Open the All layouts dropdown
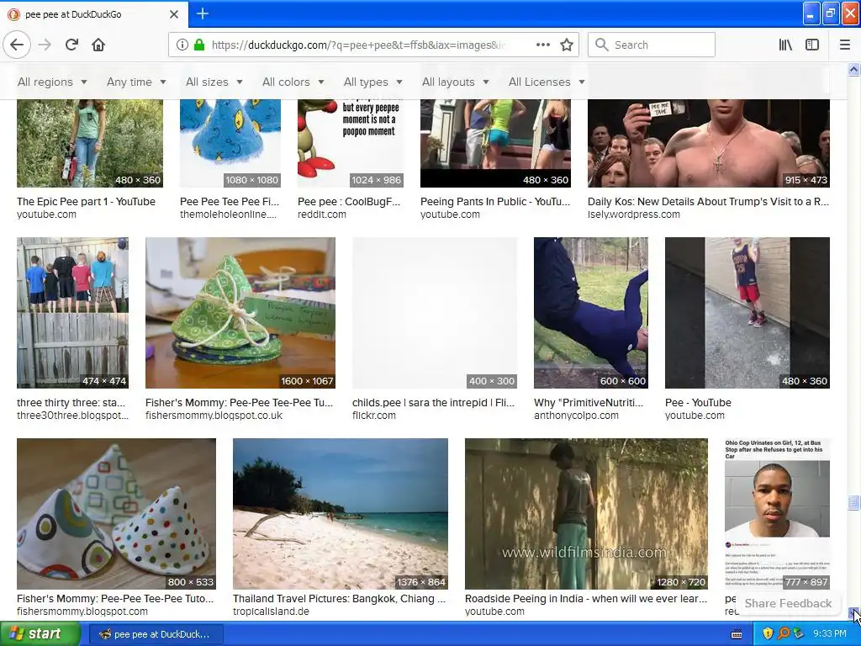Image resolution: width=861 pixels, height=646 pixels. click(x=455, y=82)
